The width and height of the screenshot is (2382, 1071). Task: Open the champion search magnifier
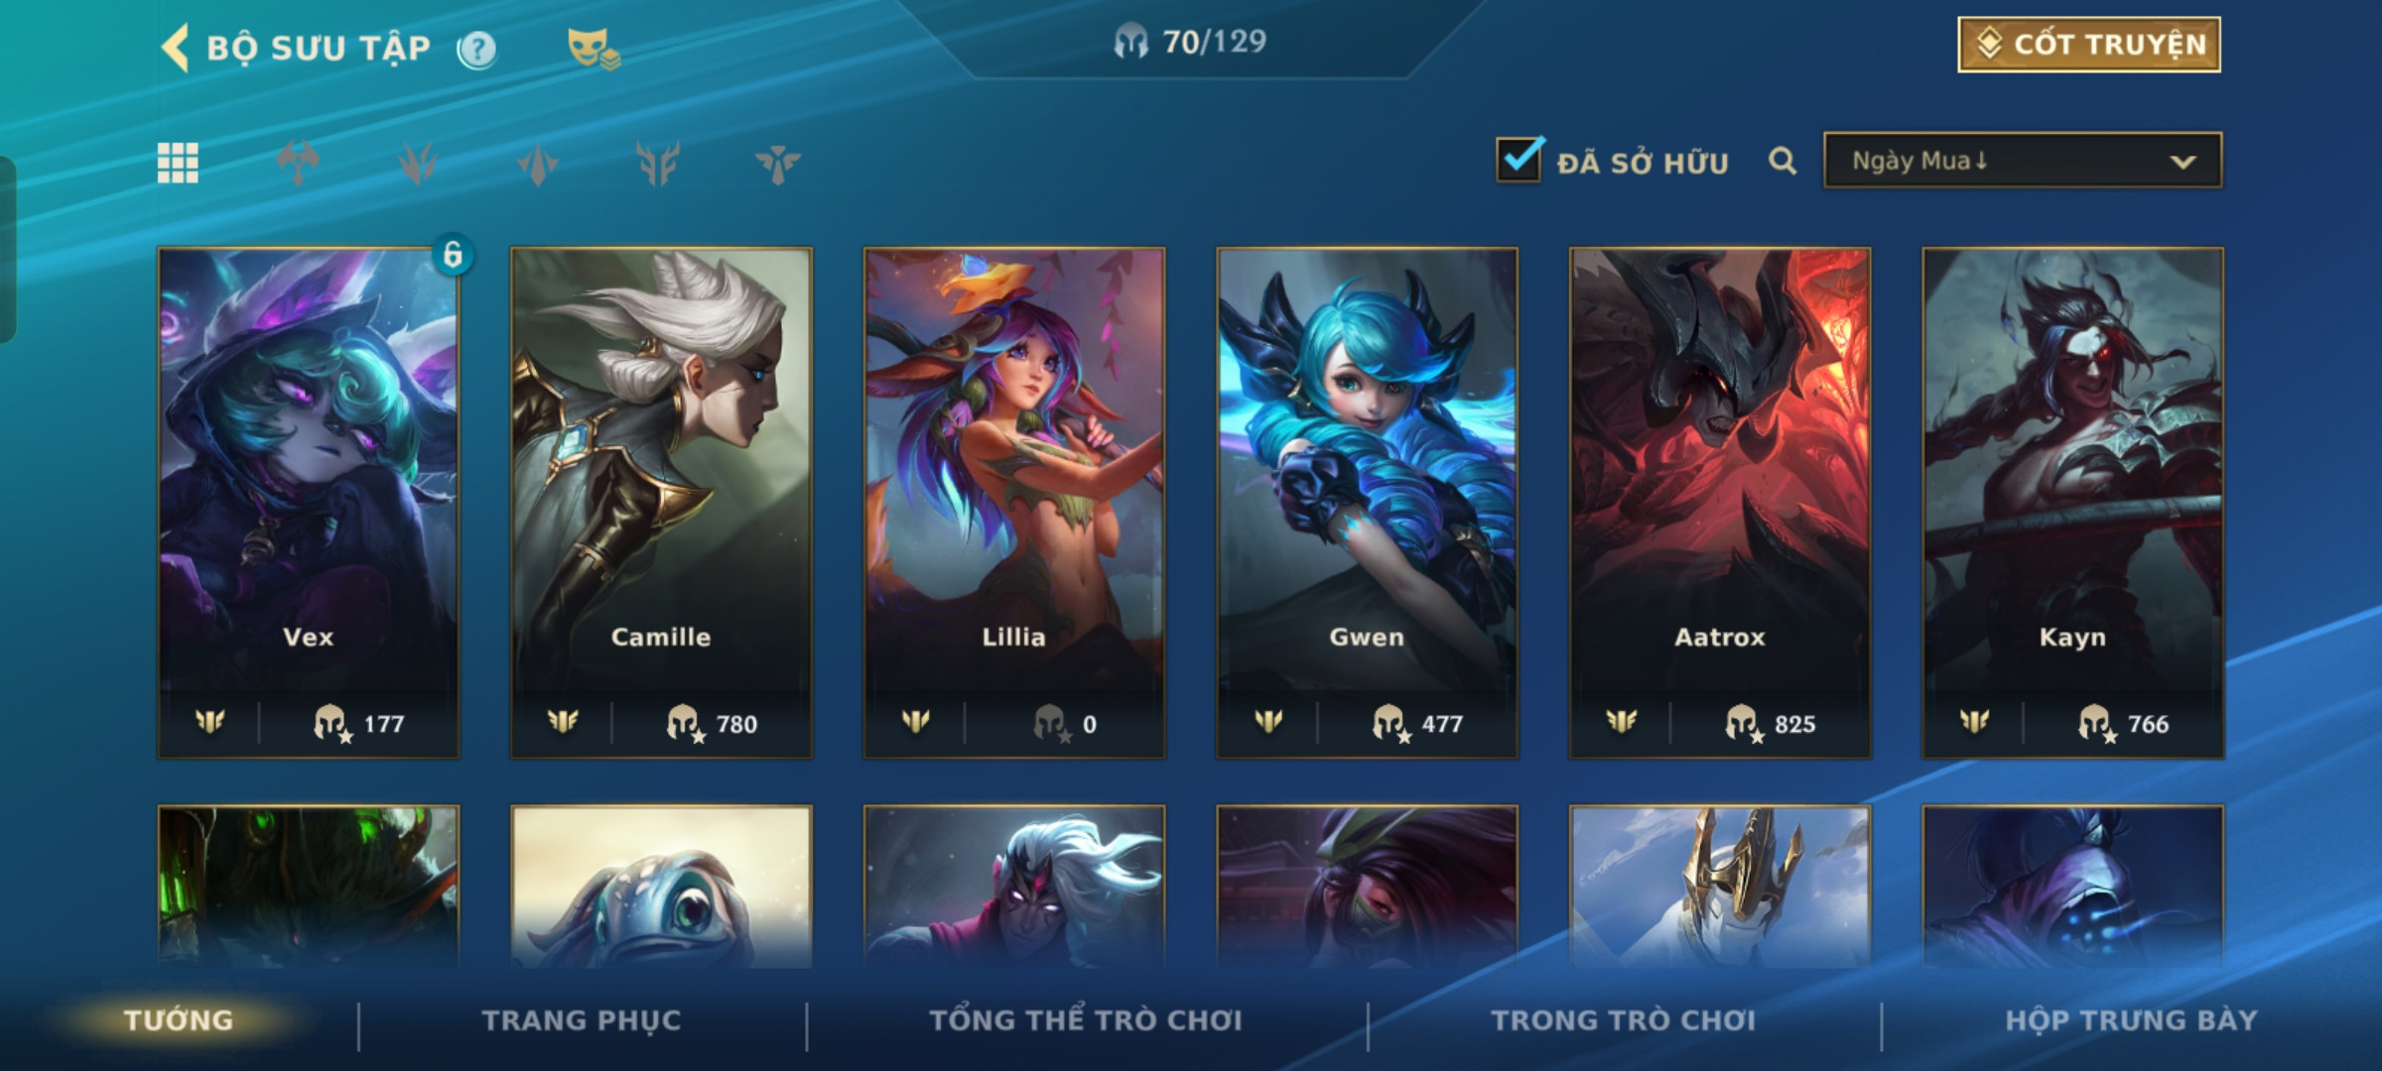(x=1783, y=161)
